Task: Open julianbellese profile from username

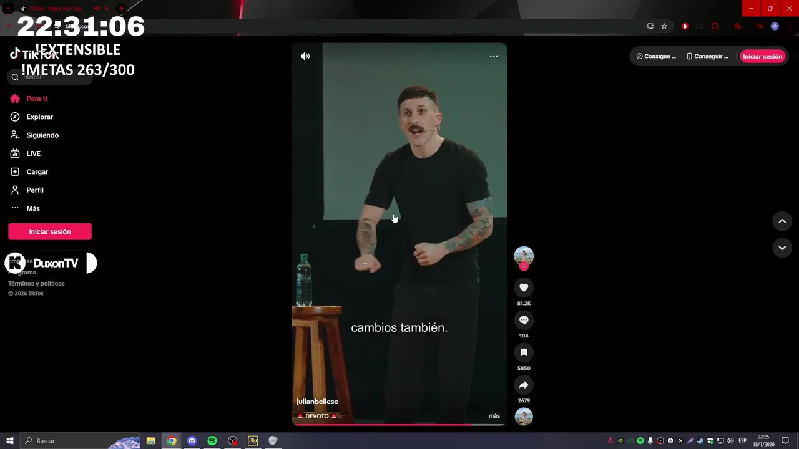Action: 317,402
